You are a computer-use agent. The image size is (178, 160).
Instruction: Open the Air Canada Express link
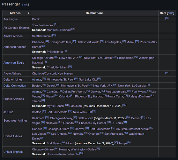coord(17,28)
